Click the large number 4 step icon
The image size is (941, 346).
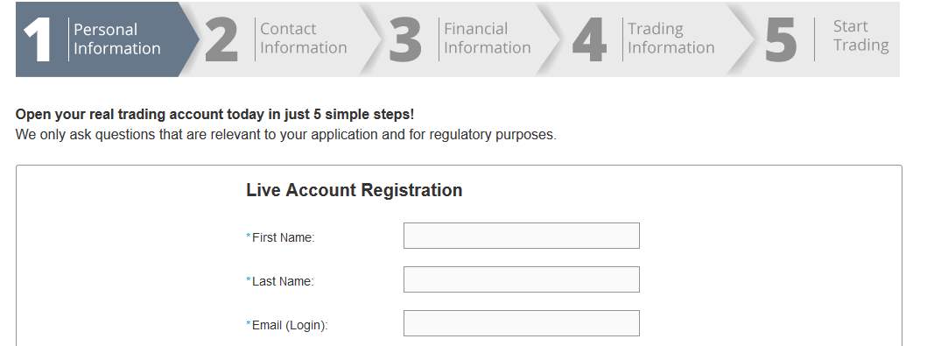[x=589, y=39]
